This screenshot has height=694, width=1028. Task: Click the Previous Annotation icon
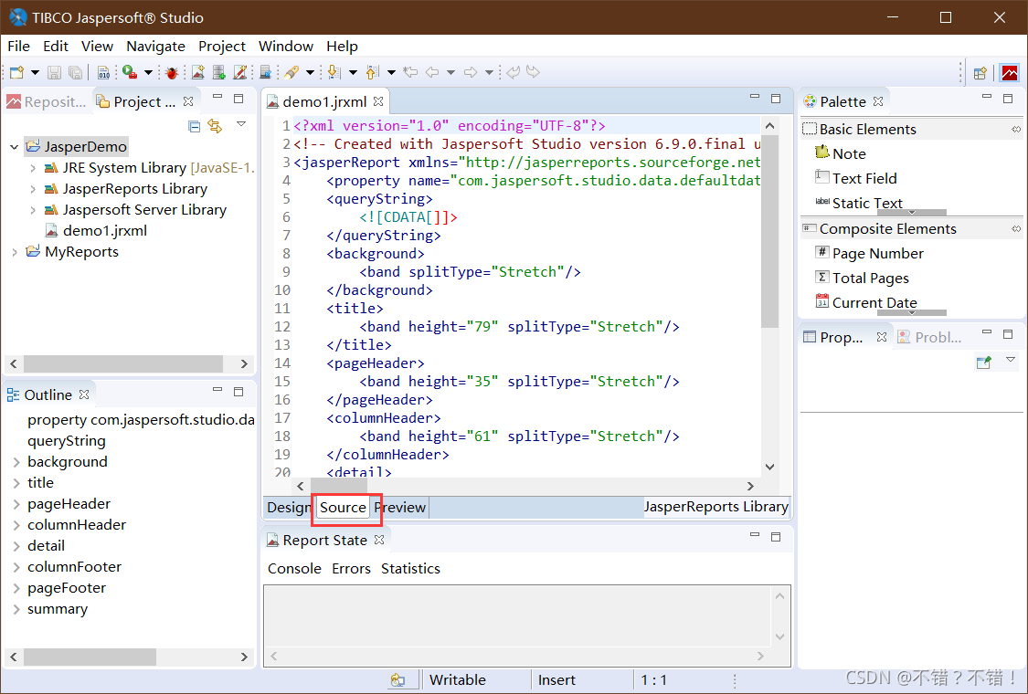[373, 72]
